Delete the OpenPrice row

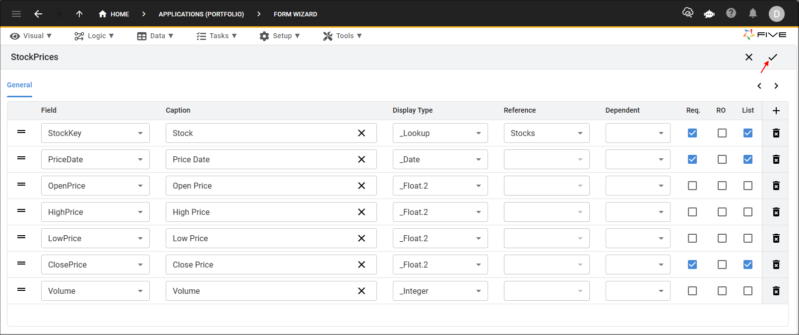(x=776, y=186)
